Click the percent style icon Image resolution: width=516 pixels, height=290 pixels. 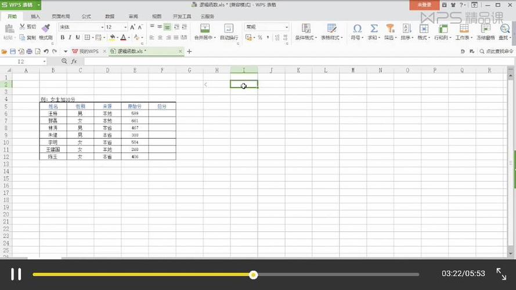click(260, 38)
